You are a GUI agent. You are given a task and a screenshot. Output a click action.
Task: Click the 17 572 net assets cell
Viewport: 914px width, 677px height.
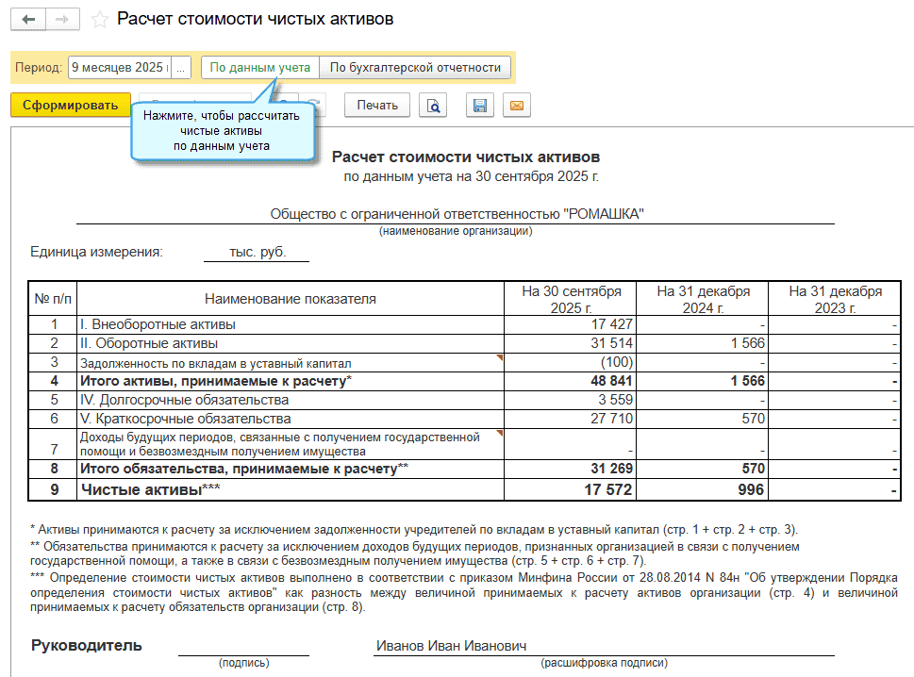click(571, 490)
